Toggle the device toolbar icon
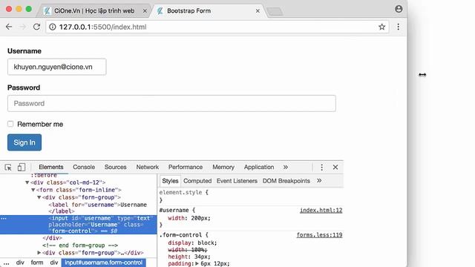475x267 pixels. [x=22, y=167]
